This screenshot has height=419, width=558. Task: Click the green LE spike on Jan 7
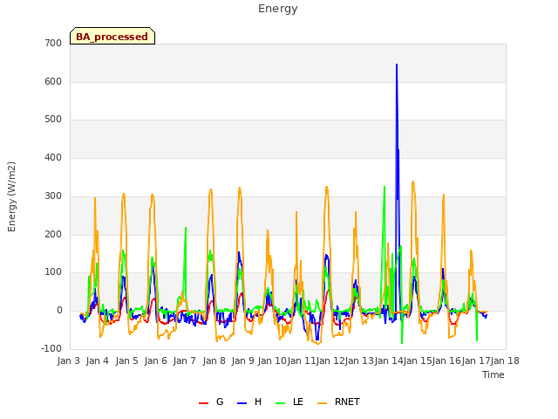tap(186, 228)
